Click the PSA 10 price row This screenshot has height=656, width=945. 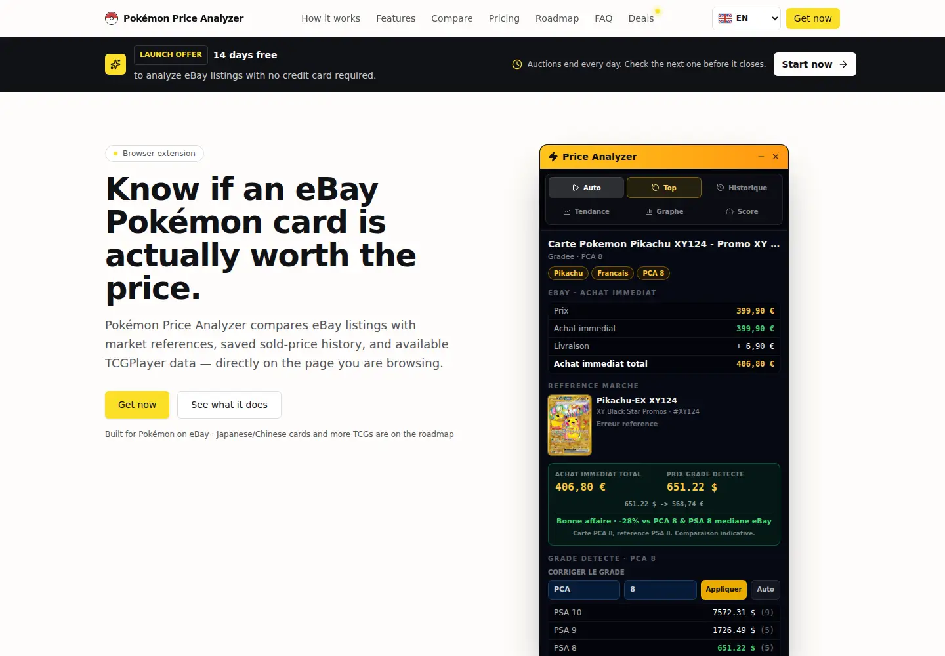[664, 613]
